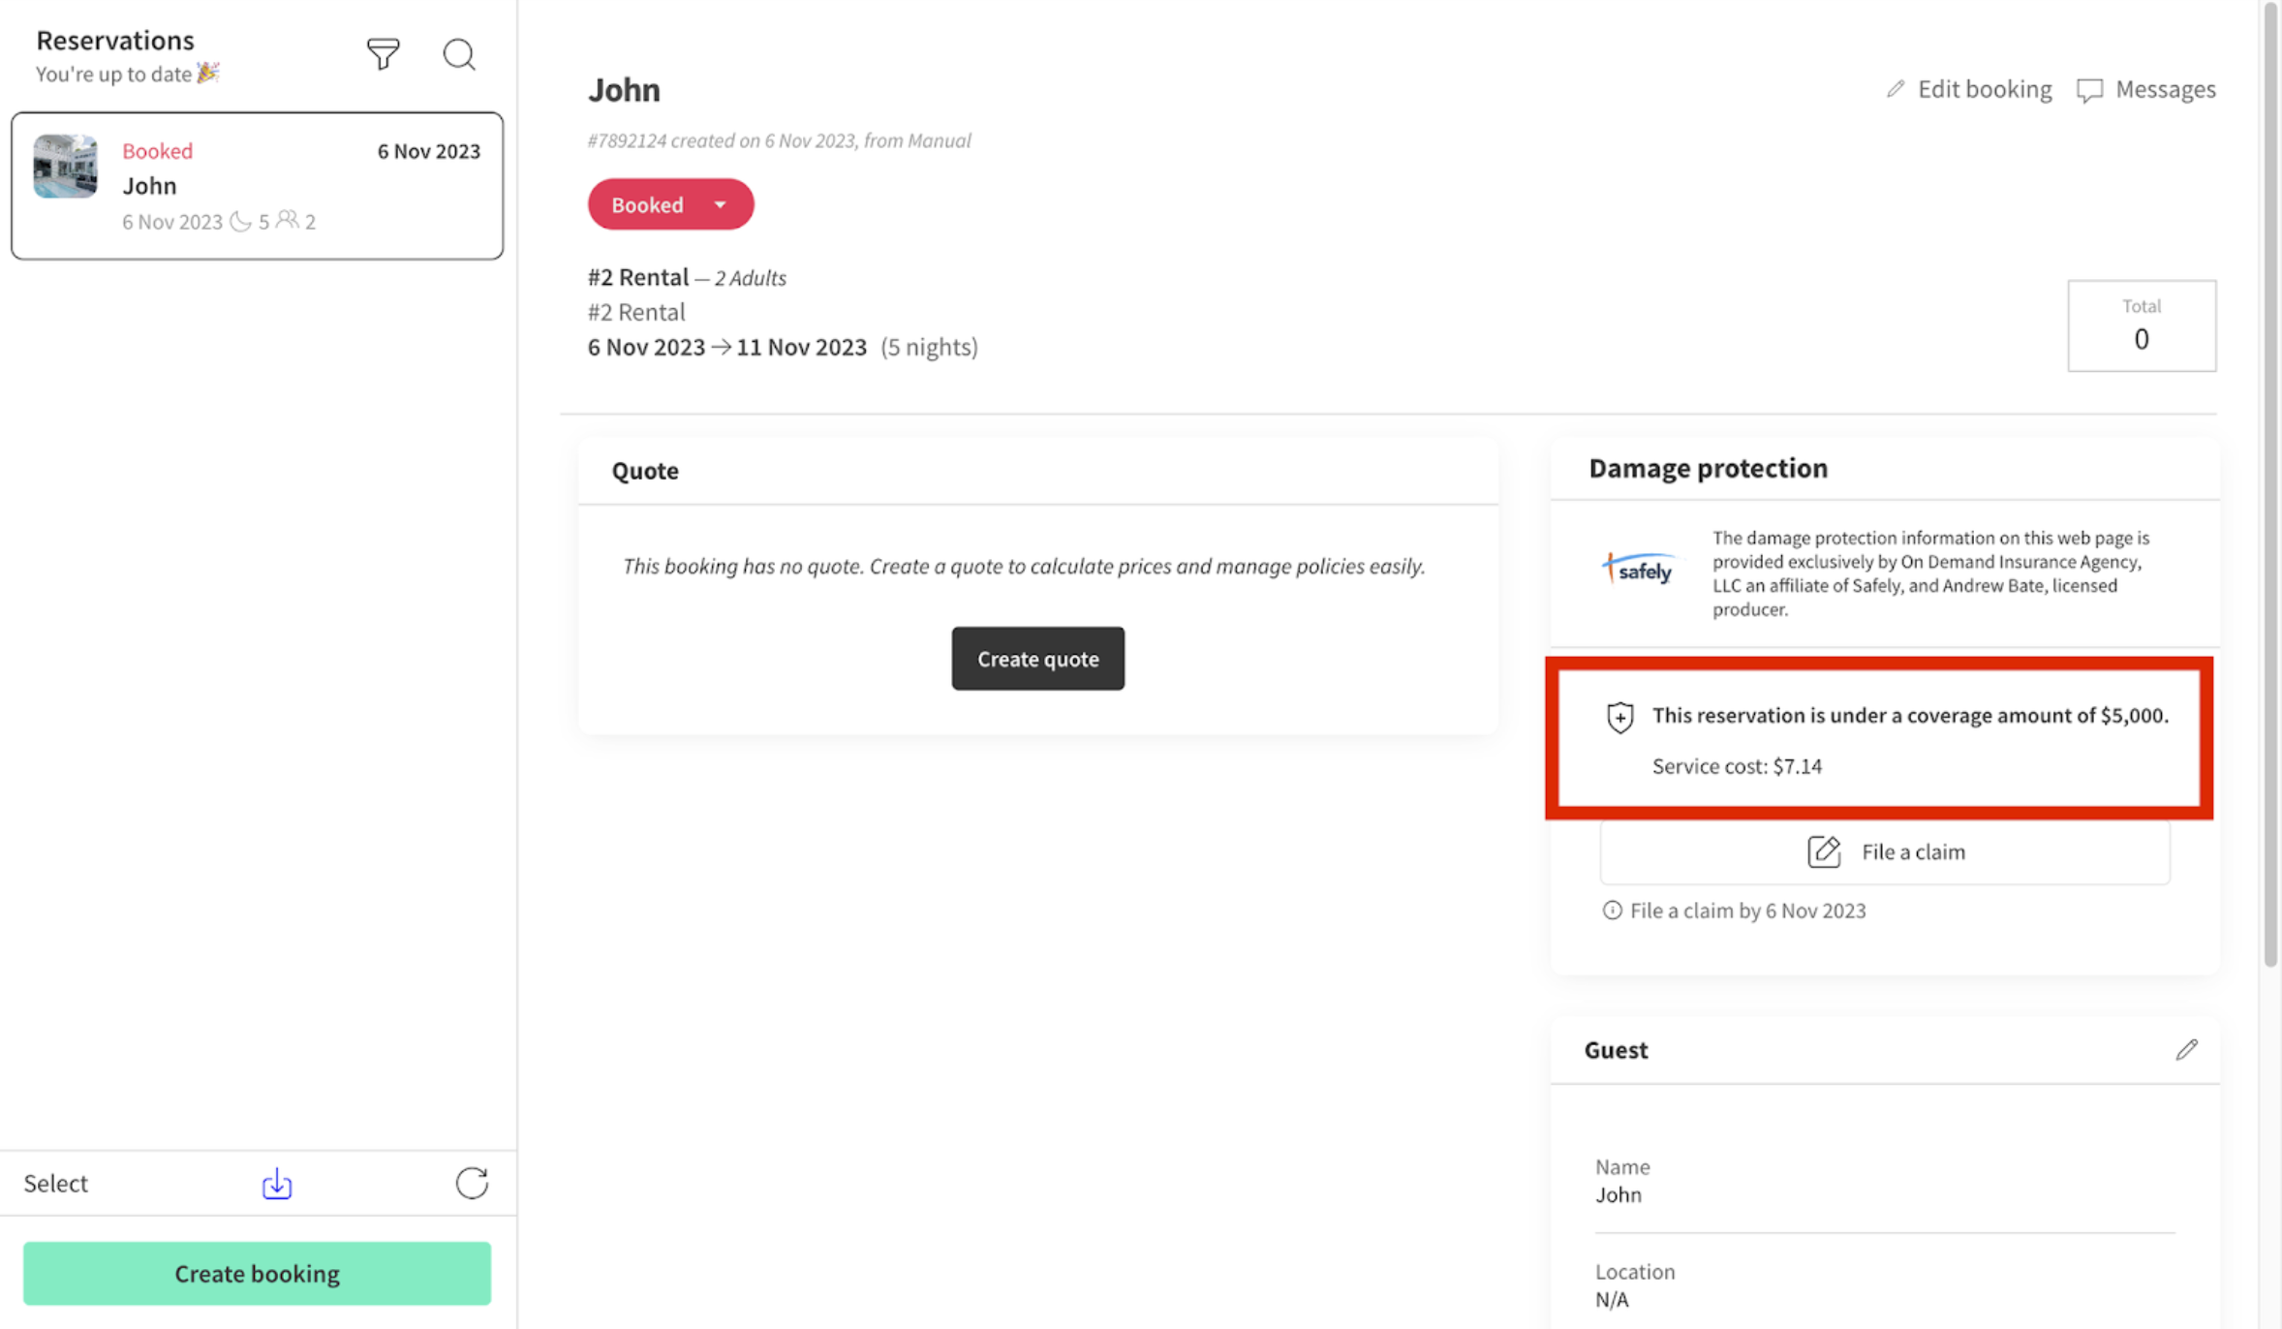This screenshot has height=1329, width=2282.
Task: Expand the Booked status dropdown arrow
Action: 720,204
